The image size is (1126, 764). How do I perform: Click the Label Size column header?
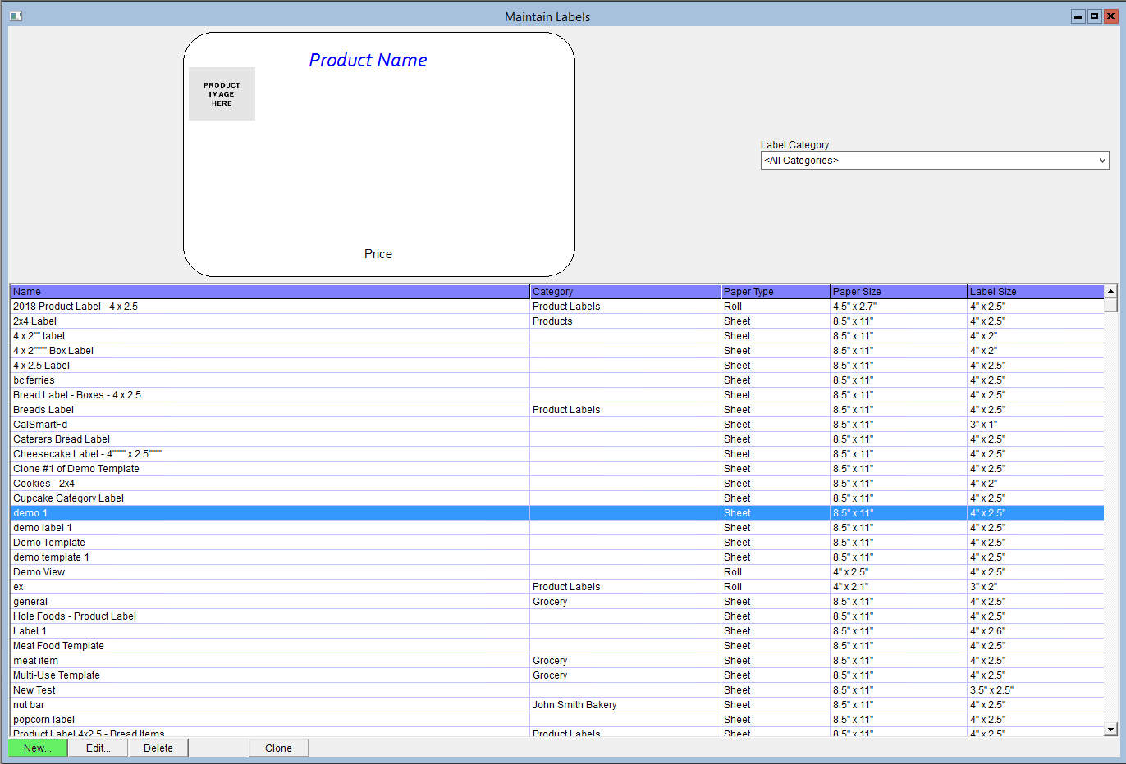pos(1036,291)
